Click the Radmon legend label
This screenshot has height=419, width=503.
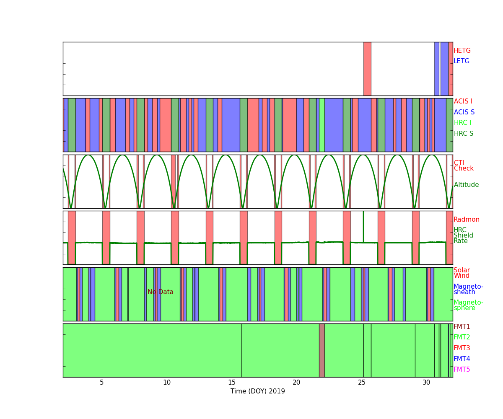[x=466, y=220]
